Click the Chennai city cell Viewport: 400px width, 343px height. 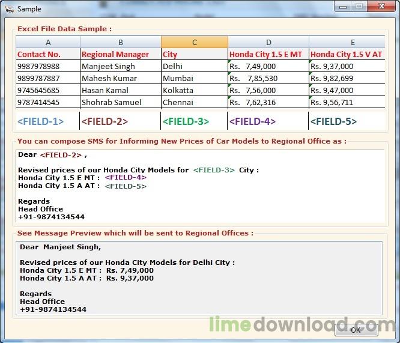coord(195,102)
